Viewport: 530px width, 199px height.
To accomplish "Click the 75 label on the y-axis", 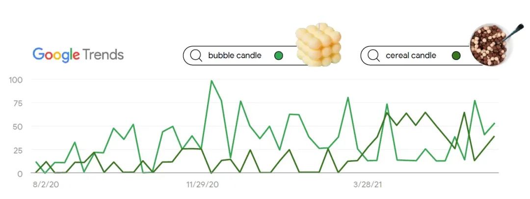I will click(x=25, y=103).
